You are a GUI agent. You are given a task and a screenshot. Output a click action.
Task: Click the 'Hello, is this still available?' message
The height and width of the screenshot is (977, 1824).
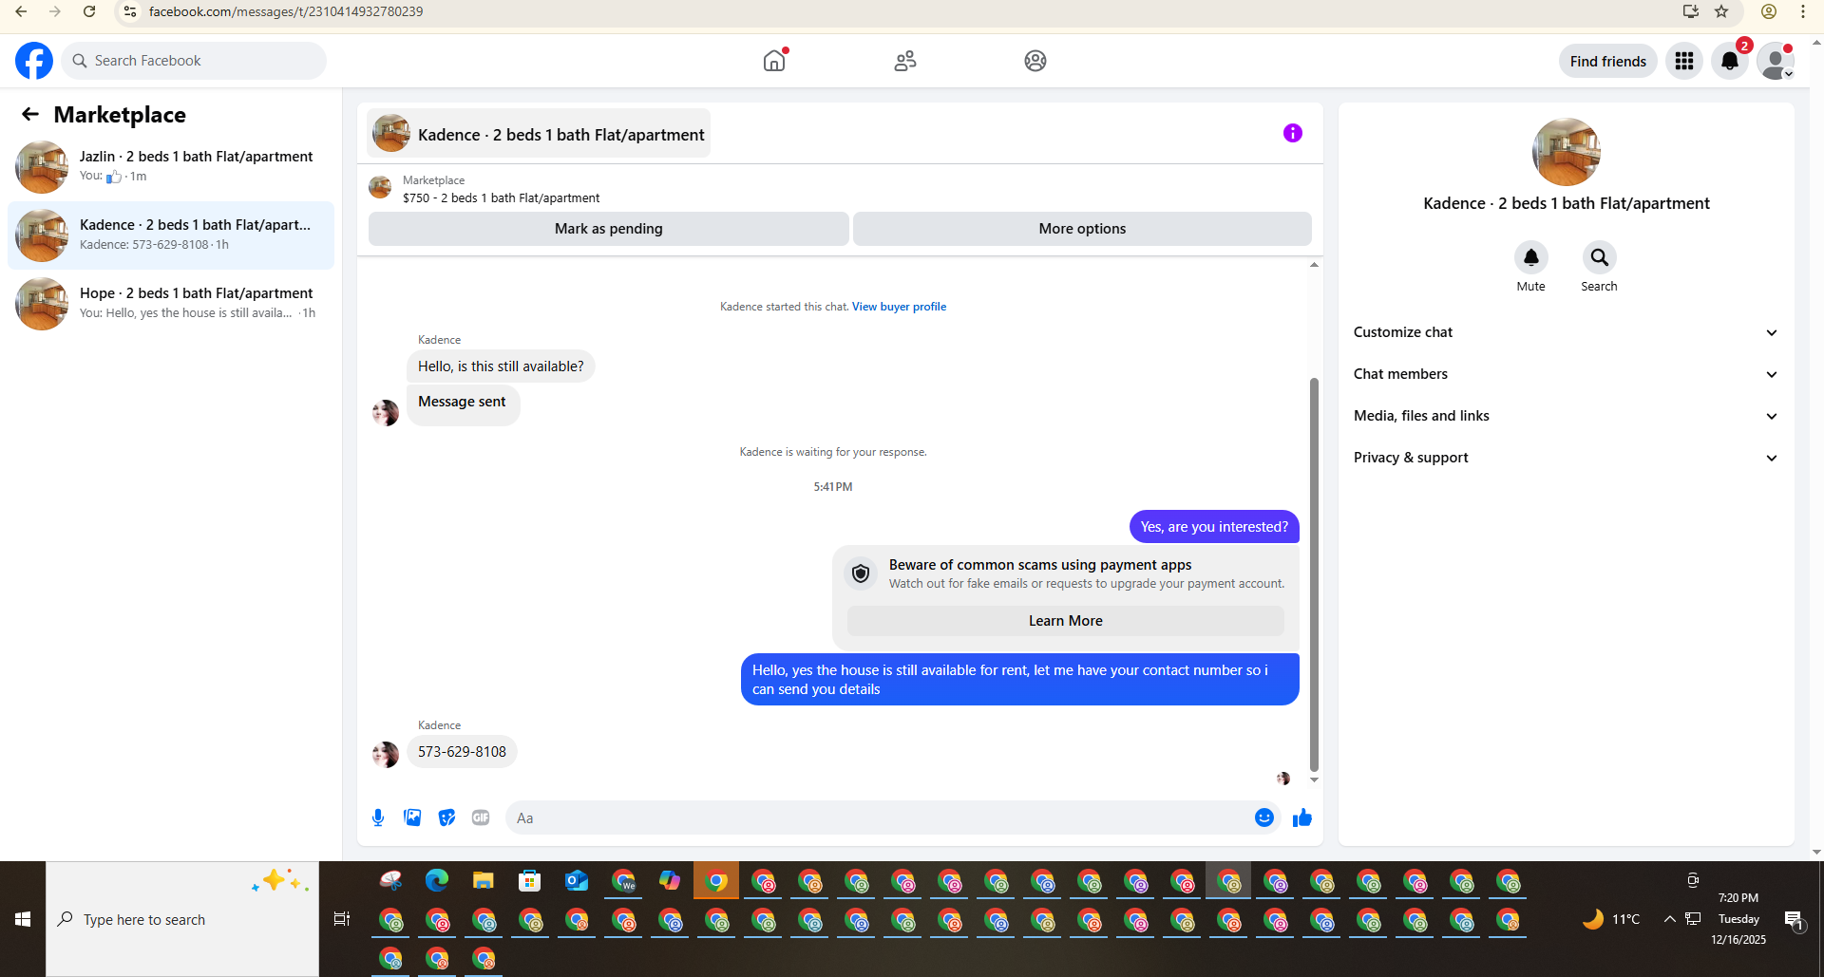click(x=501, y=366)
